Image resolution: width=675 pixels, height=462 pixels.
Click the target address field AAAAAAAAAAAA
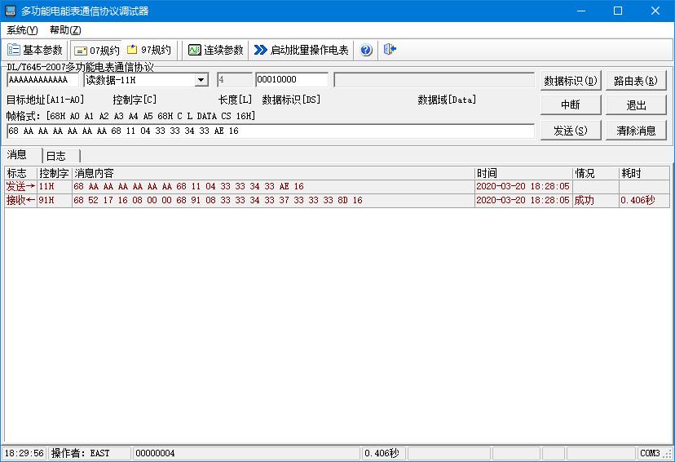pyautogui.click(x=42, y=80)
